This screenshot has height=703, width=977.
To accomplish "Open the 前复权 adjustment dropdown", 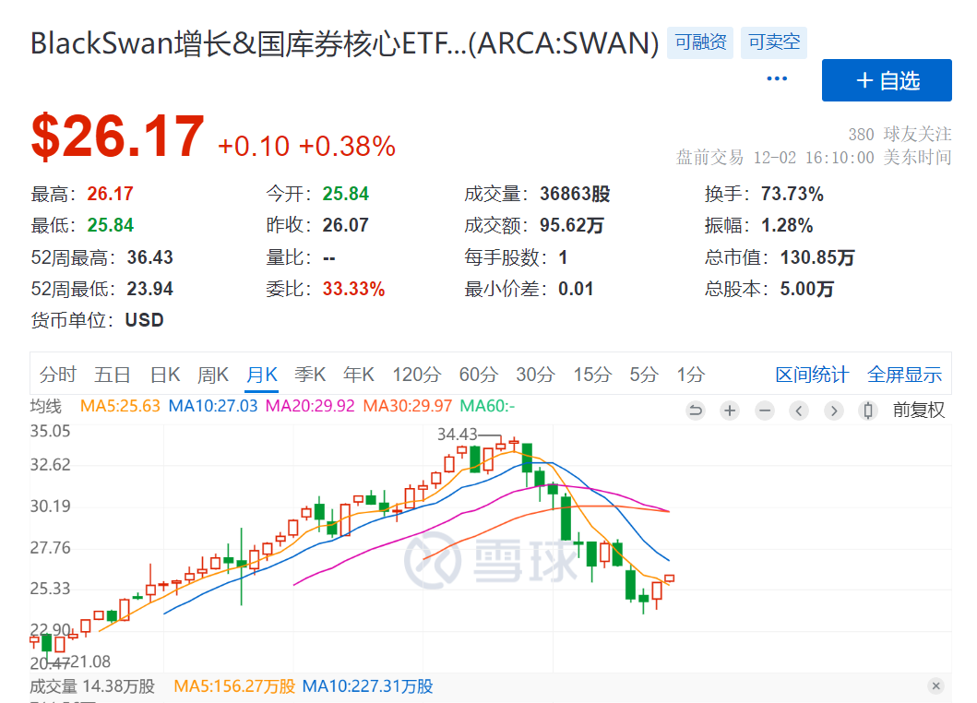I will [919, 410].
